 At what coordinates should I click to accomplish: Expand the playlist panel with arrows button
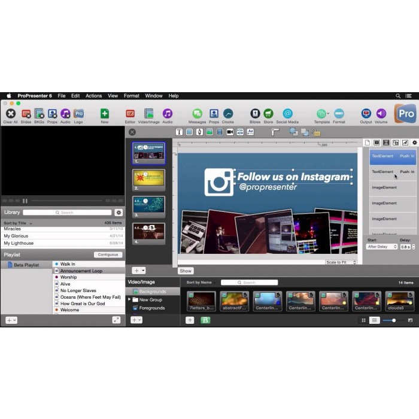click(x=116, y=320)
